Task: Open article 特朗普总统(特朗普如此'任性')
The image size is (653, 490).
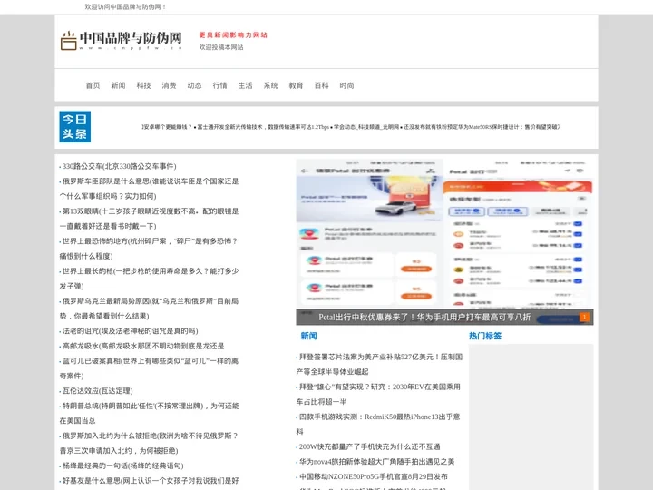Action: point(149,414)
